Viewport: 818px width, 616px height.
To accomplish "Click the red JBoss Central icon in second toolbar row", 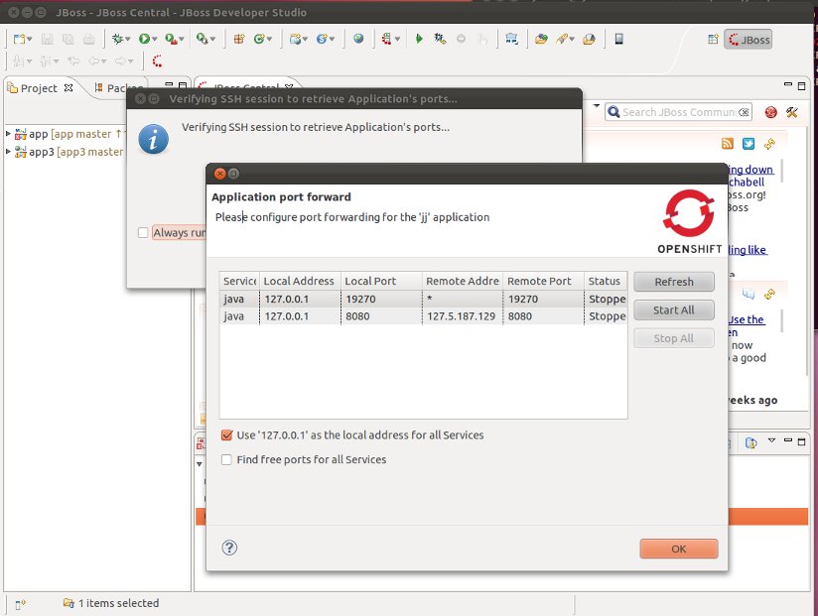I will (157, 61).
